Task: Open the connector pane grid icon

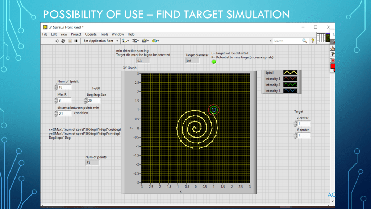Action: click(x=321, y=37)
